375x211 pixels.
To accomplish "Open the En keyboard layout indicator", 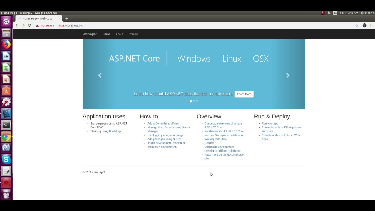I will [335, 13].
